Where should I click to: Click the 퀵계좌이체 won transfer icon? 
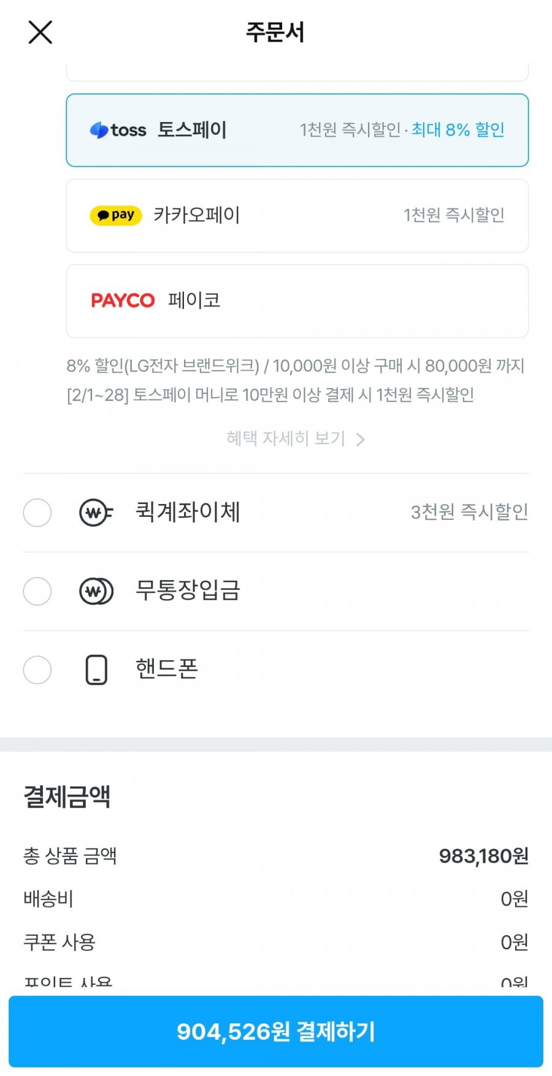pyautogui.click(x=96, y=513)
